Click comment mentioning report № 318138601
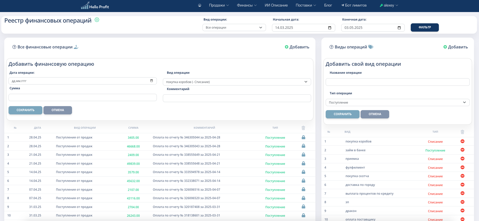 click(x=186, y=215)
